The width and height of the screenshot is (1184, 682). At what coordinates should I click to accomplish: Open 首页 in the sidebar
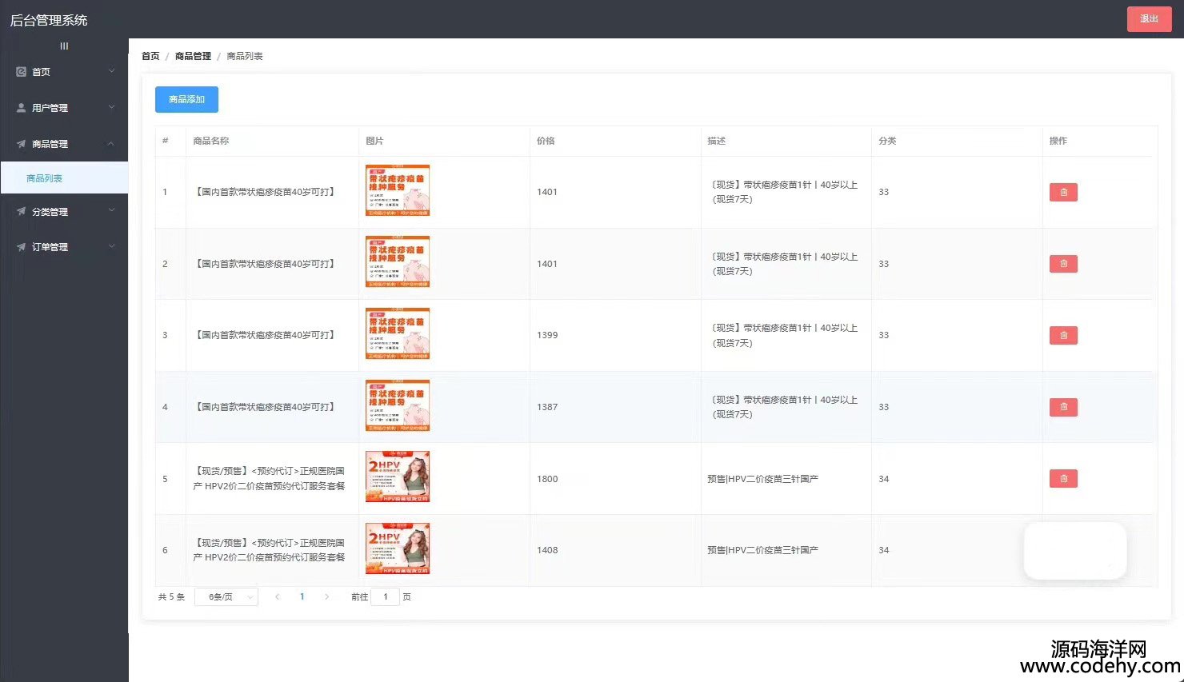coord(64,72)
